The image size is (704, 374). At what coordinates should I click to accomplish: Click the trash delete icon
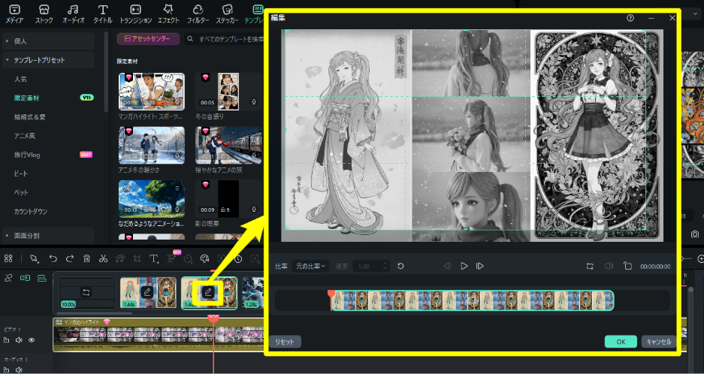pyautogui.click(x=86, y=258)
